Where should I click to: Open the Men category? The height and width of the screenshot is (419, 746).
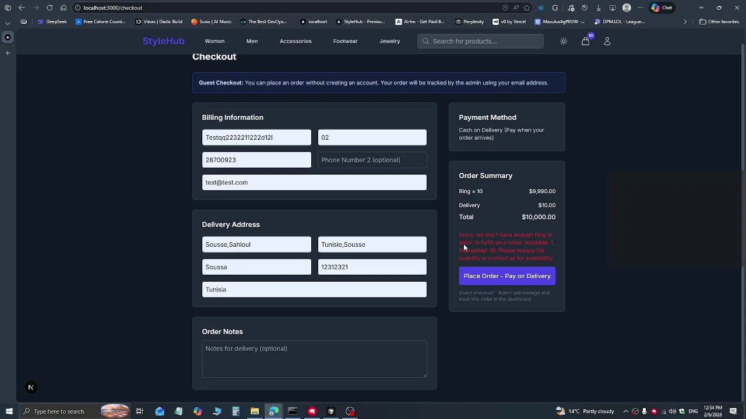(252, 41)
